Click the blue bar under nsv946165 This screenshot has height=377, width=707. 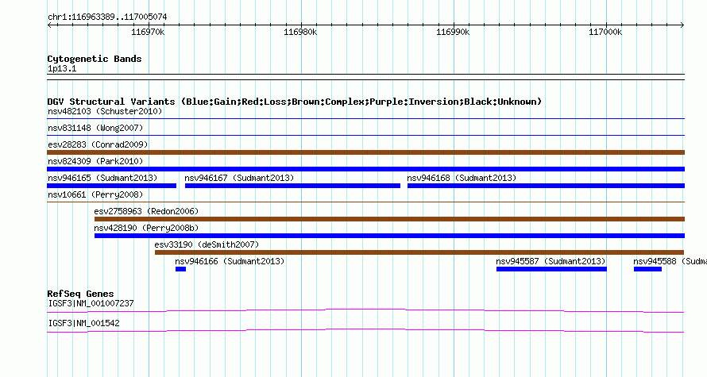pos(111,186)
